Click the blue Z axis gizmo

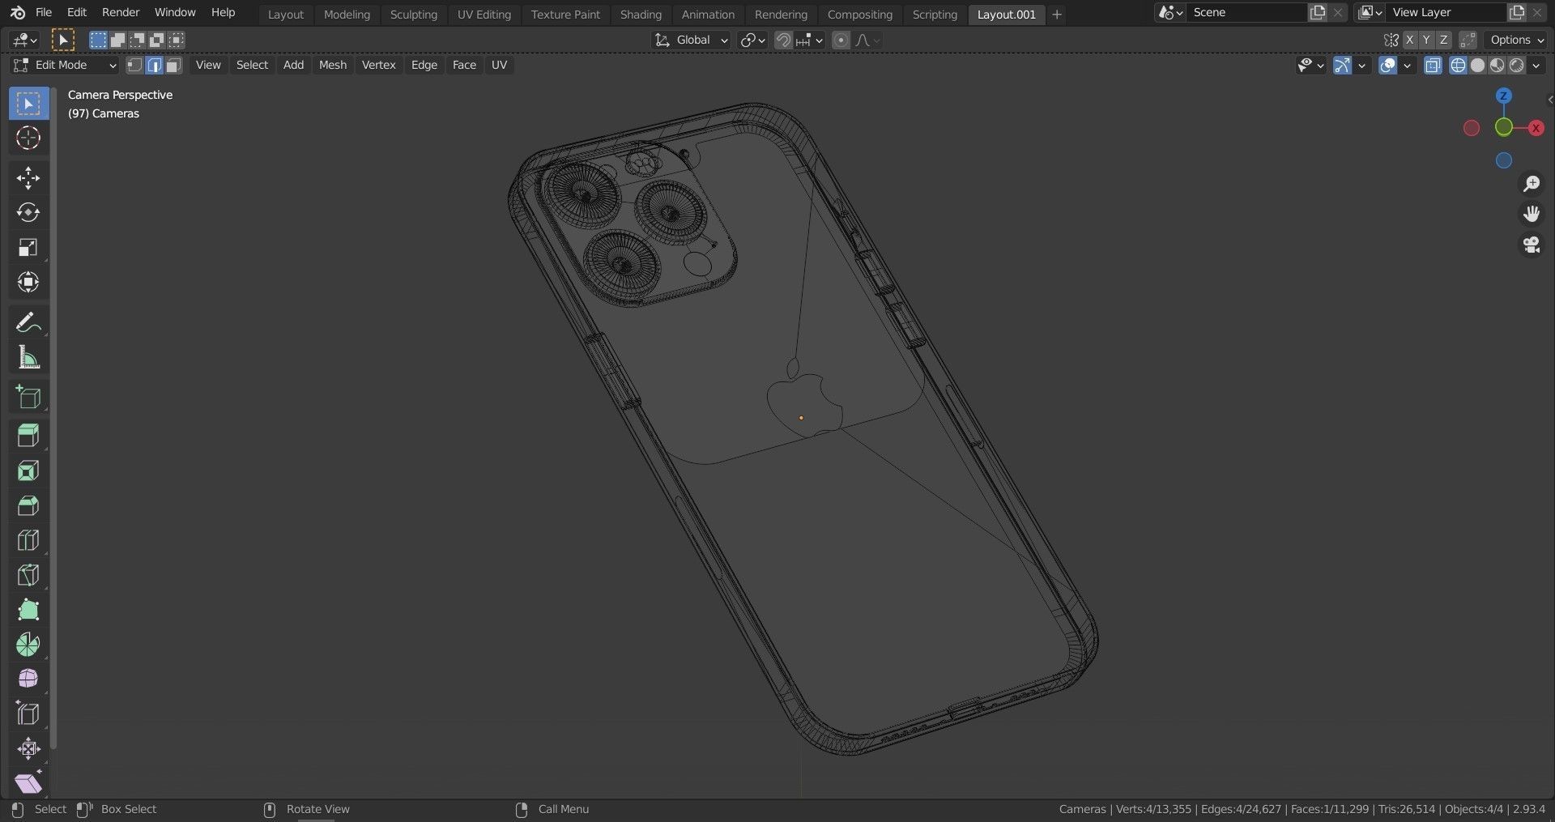(x=1504, y=96)
